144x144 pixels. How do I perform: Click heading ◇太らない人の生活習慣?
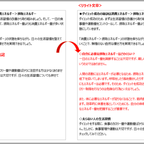(95, 119)
